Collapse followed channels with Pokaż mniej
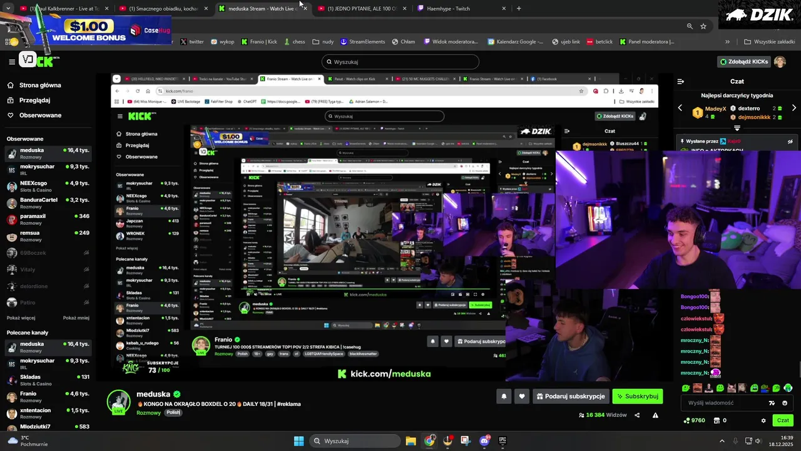 tap(76, 318)
